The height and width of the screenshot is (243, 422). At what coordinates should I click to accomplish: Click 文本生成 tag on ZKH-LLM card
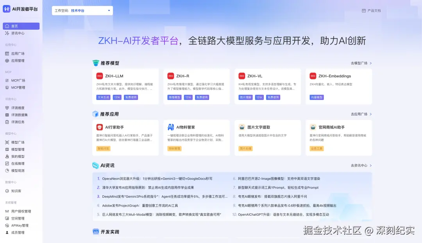[103, 97]
